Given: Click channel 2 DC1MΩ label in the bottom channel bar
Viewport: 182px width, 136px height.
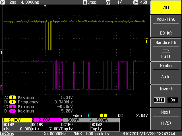Looking at the screenshot, I should coord(38,125).
